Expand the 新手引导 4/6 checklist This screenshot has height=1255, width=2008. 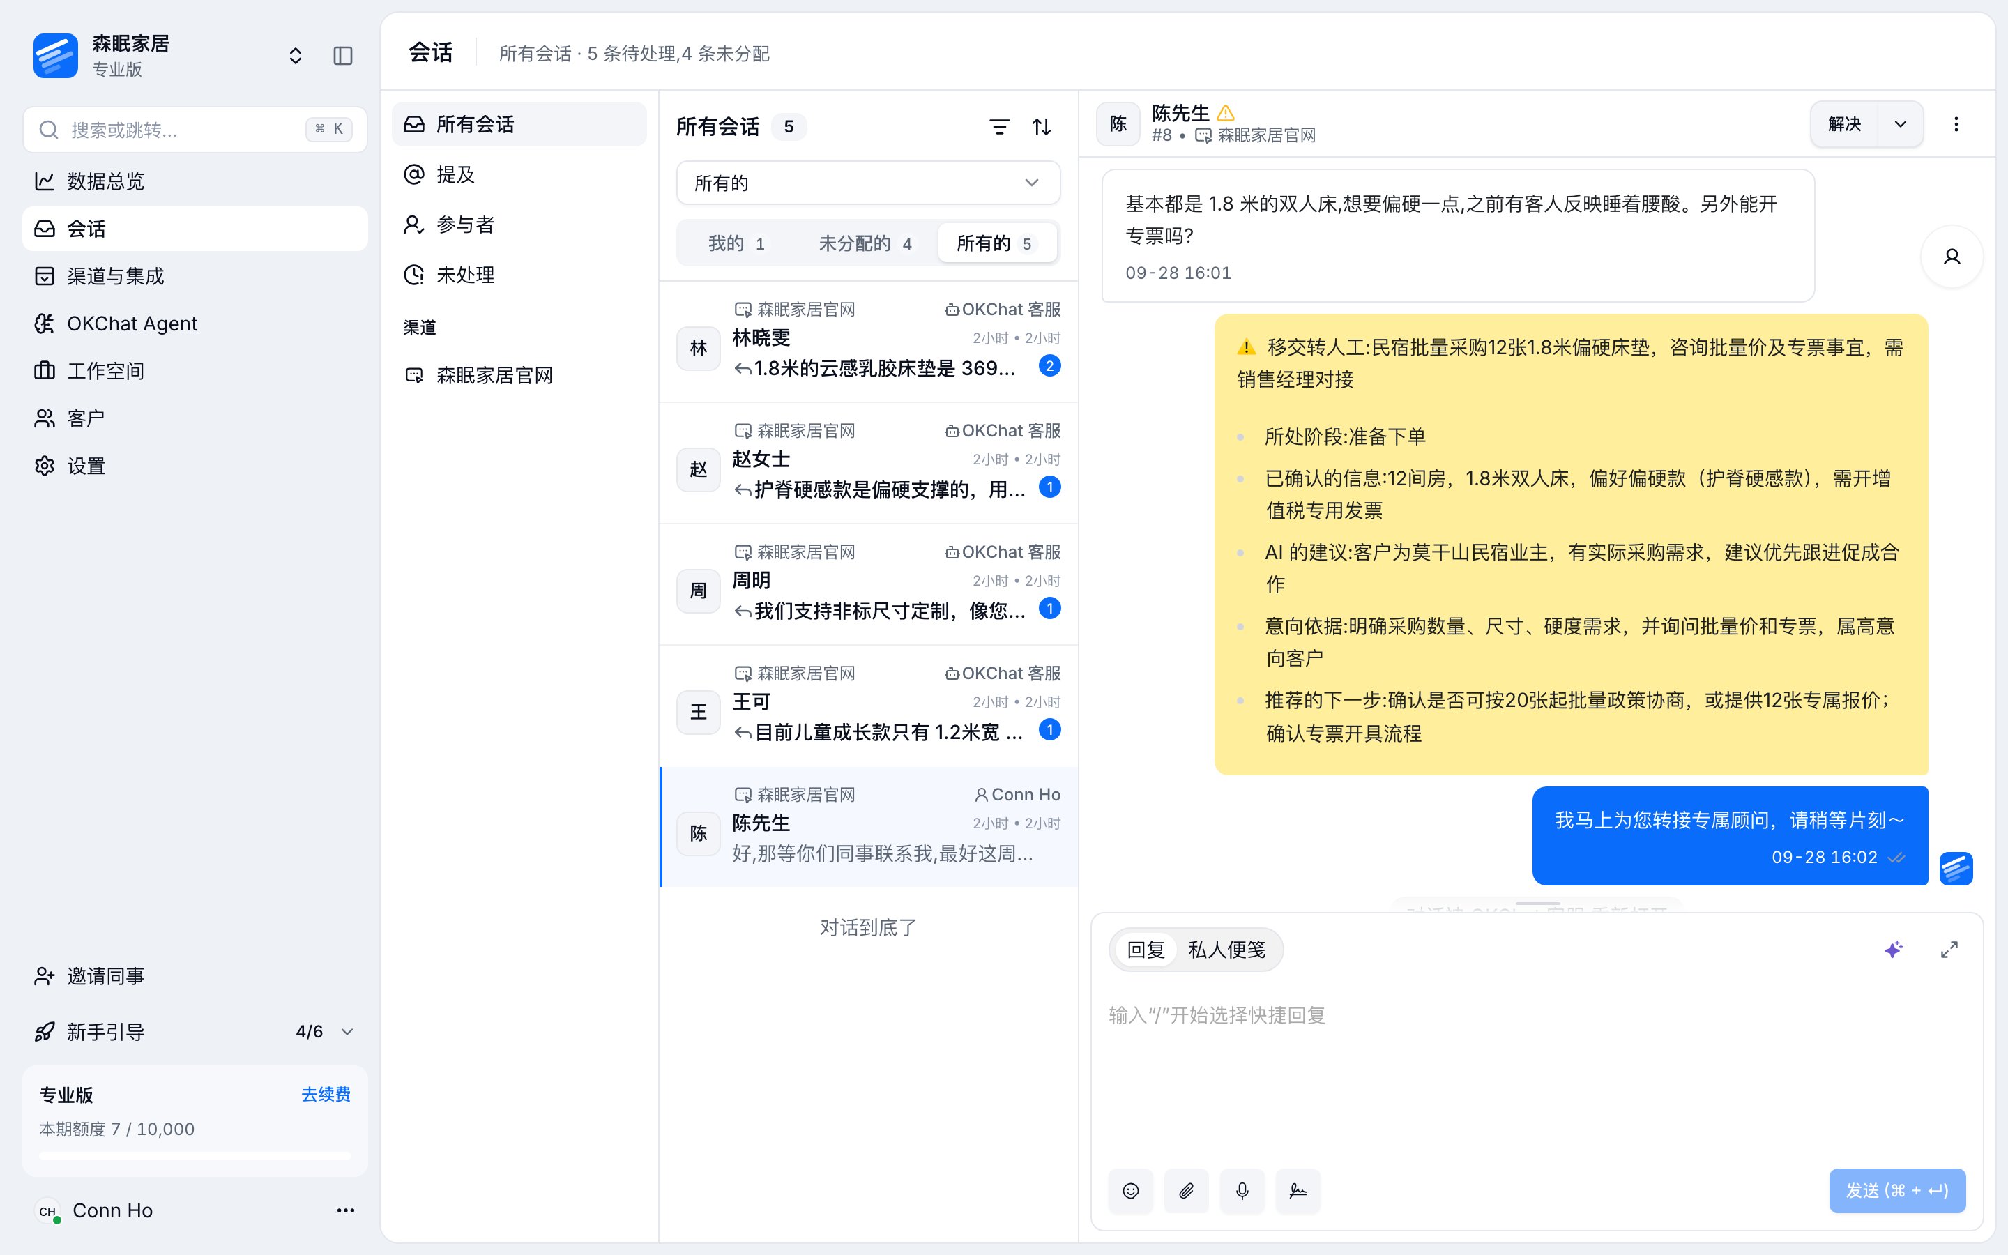195,1032
